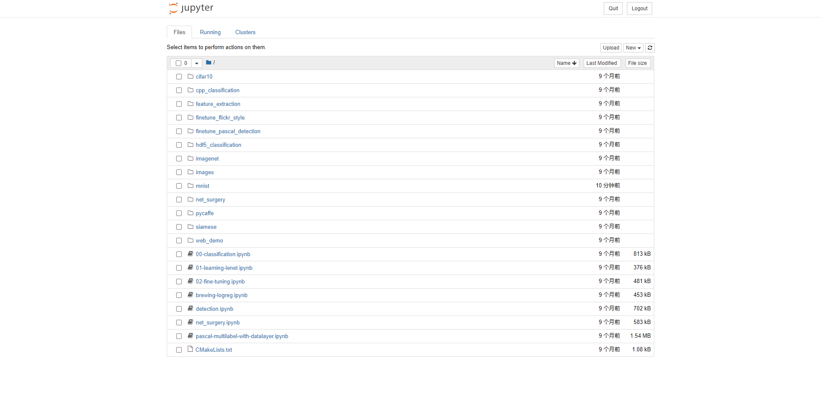The width and height of the screenshot is (821, 400).
Task: Click the folder icon beside cpp_classification
Action: (x=191, y=90)
